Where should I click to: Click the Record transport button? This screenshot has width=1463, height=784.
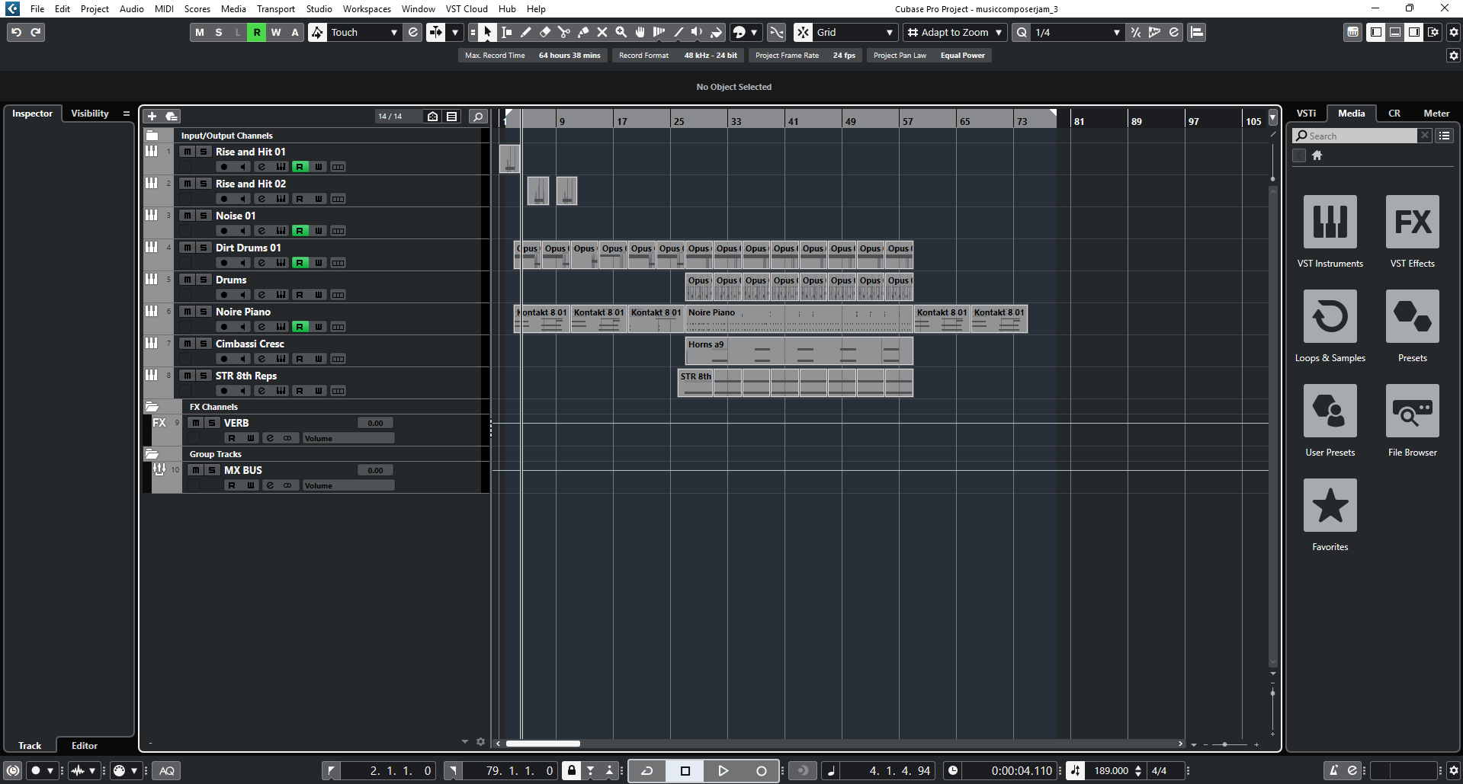coord(761,770)
